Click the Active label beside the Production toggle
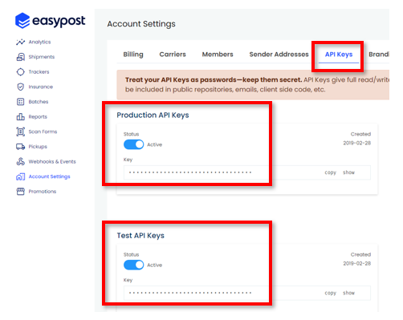Viewport: 403px width, 320px height. point(155,144)
